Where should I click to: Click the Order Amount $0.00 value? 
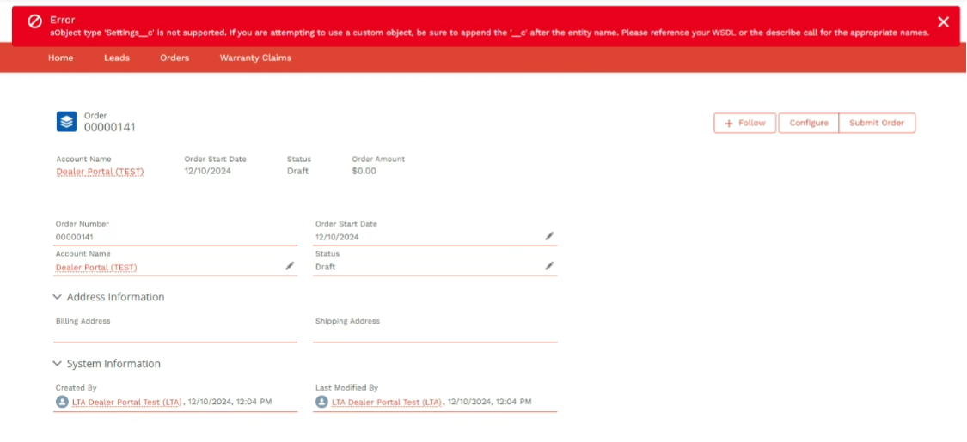point(364,171)
